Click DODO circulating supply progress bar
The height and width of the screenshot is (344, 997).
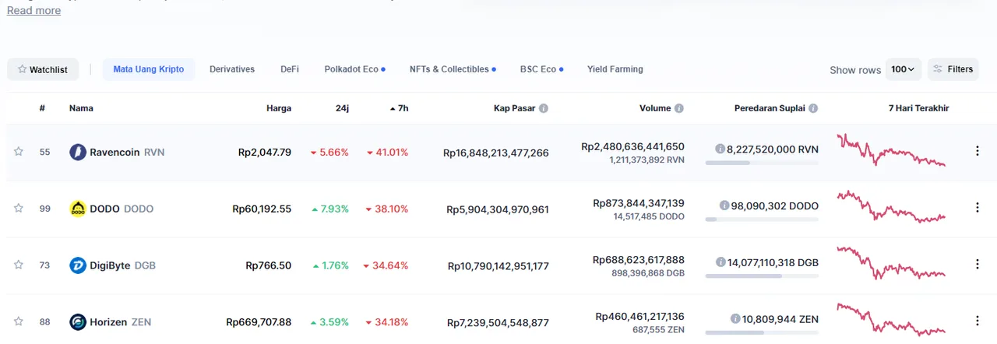click(762, 219)
